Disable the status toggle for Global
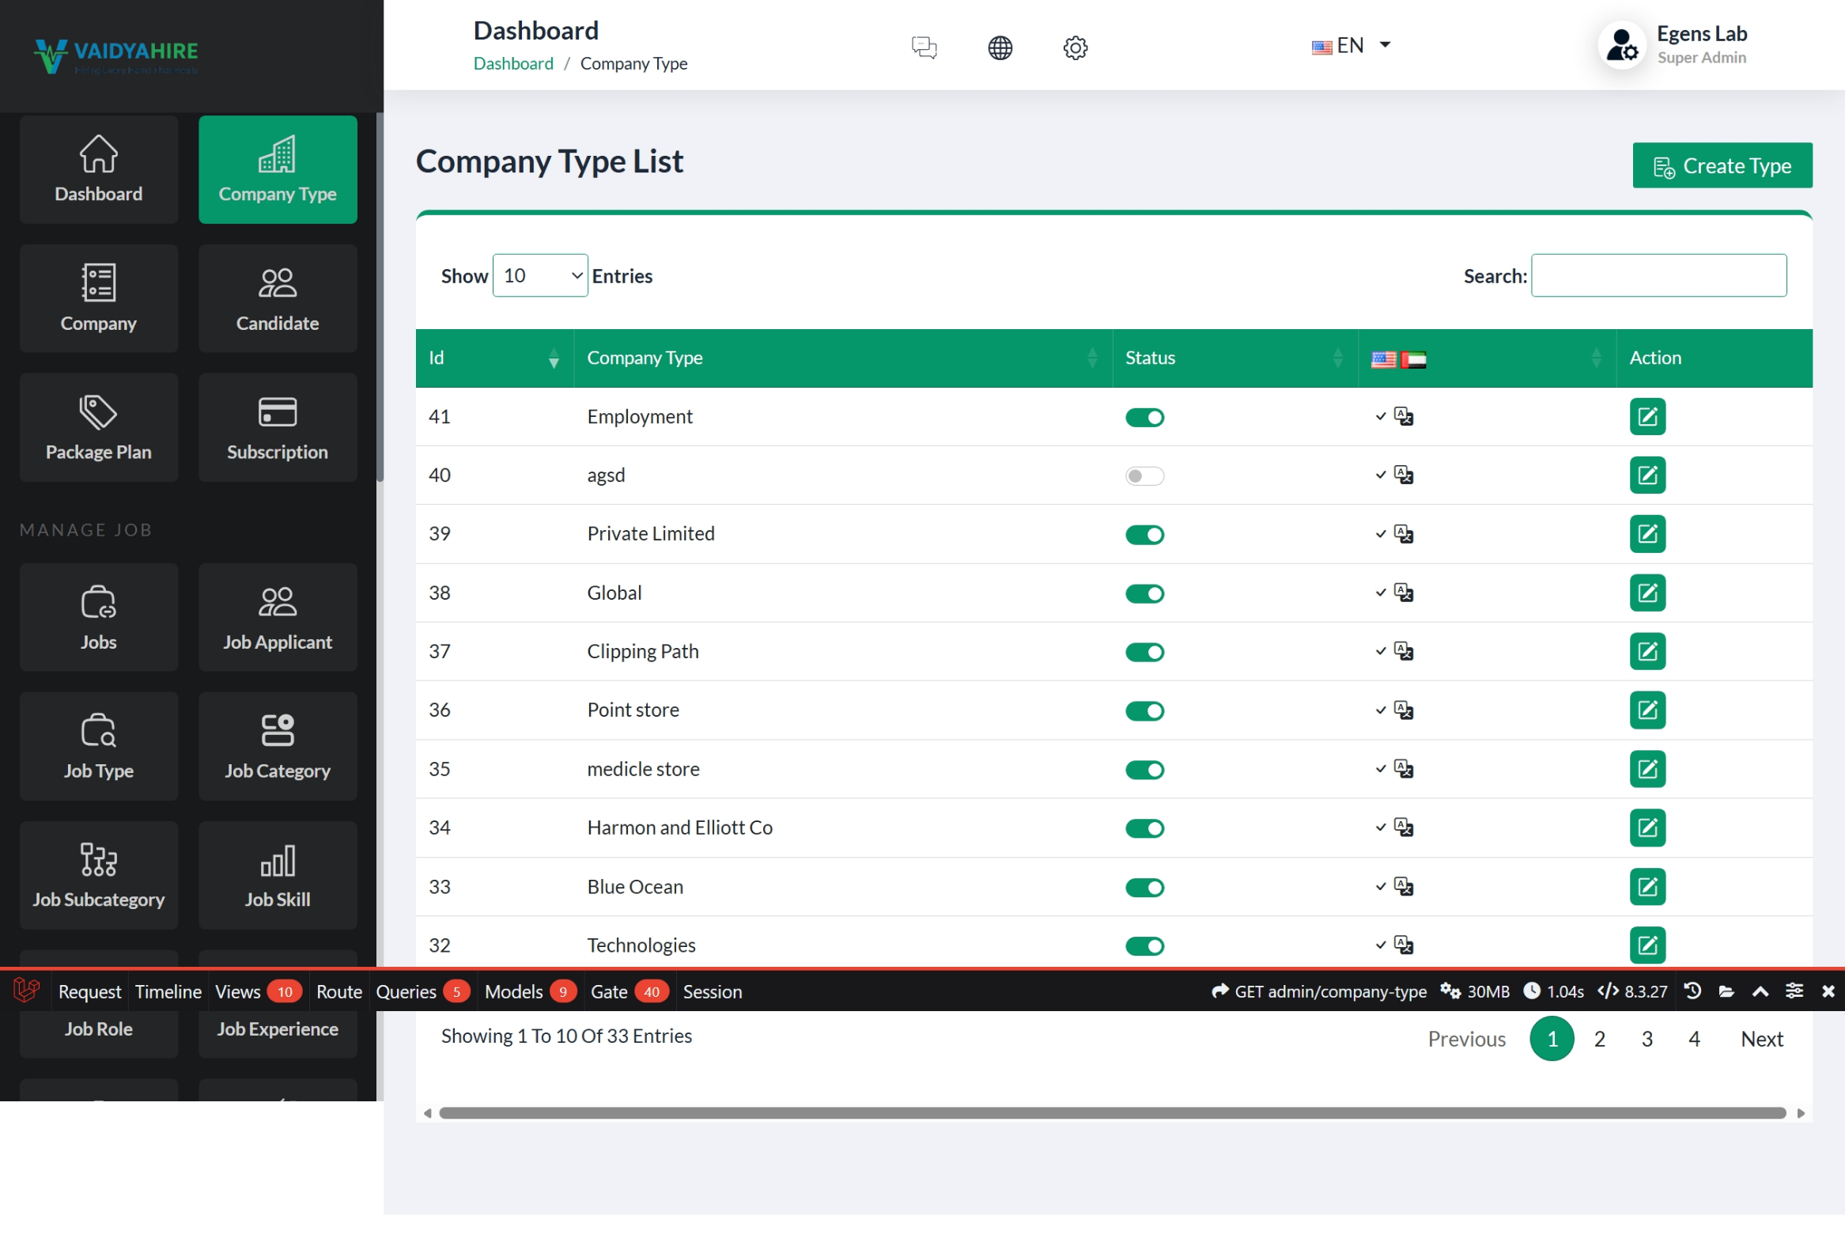The image size is (1845, 1254). click(1144, 593)
